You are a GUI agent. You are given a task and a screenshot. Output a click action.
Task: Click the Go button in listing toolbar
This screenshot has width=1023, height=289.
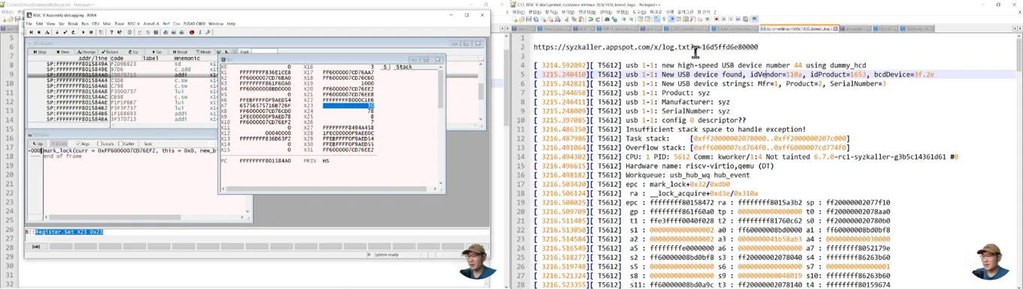click(x=157, y=52)
